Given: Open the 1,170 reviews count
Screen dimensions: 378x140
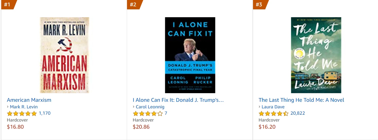Looking at the screenshot, I should (45, 113).
